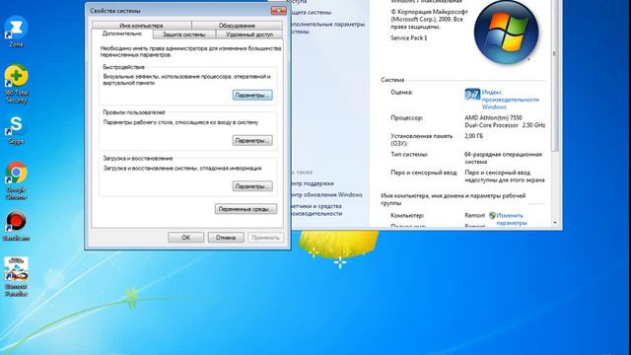Click the Защита системы link in the sidebar

point(312,13)
